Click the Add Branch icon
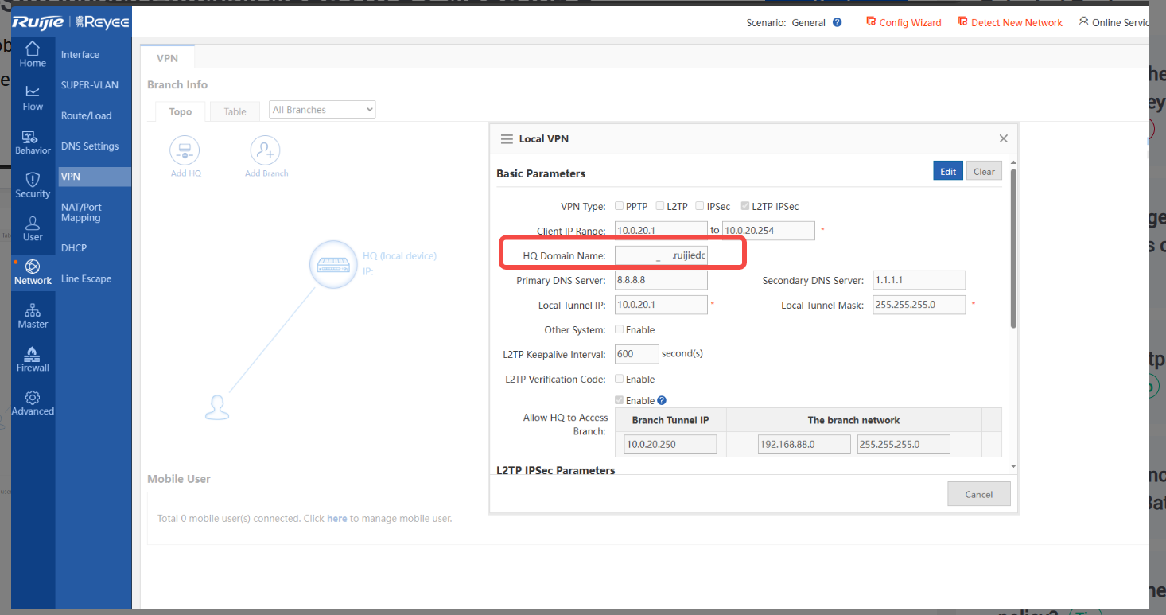Viewport: 1166px width, 615px height. 266,150
